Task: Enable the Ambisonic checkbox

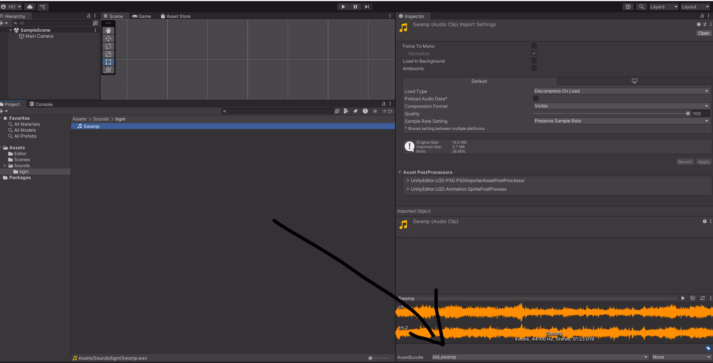Action: pyautogui.click(x=534, y=68)
